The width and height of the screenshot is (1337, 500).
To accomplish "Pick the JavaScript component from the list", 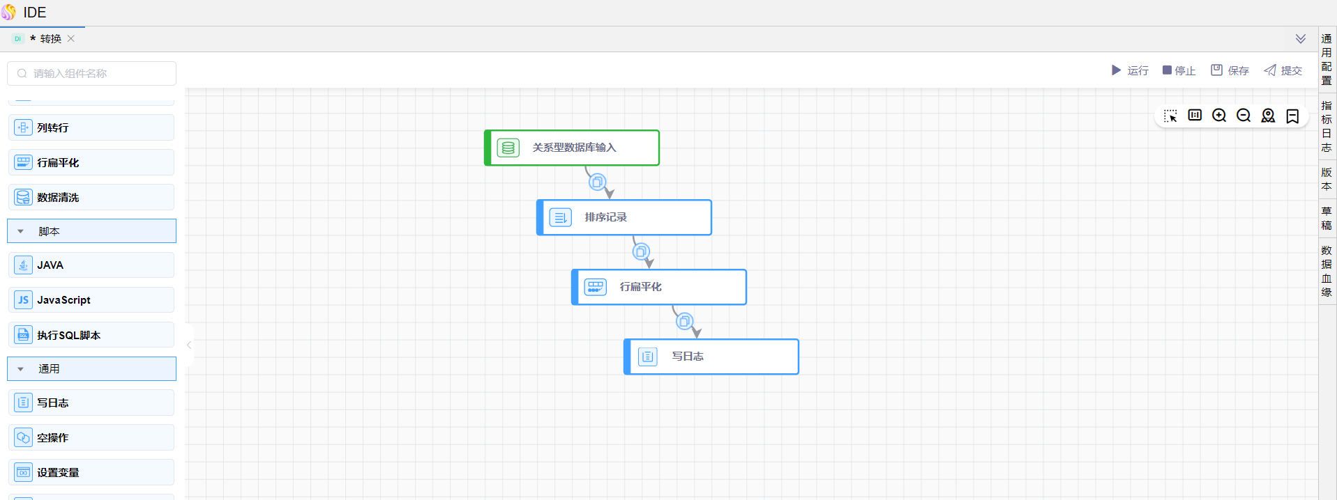I will coord(91,300).
